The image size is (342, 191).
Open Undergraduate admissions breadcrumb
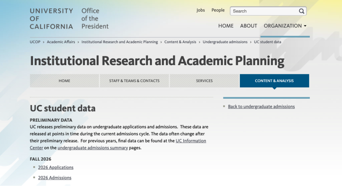(x=225, y=42)
